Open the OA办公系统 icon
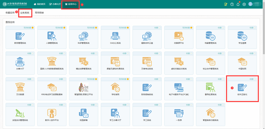Image resolution: width=265 pixels, height=129 pixels. pos(115,36)
